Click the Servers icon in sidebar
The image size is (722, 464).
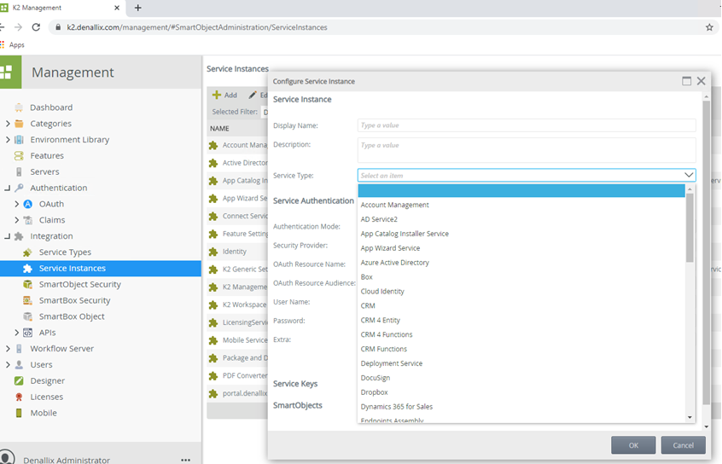pyautogui.click(x=19, y=172)
